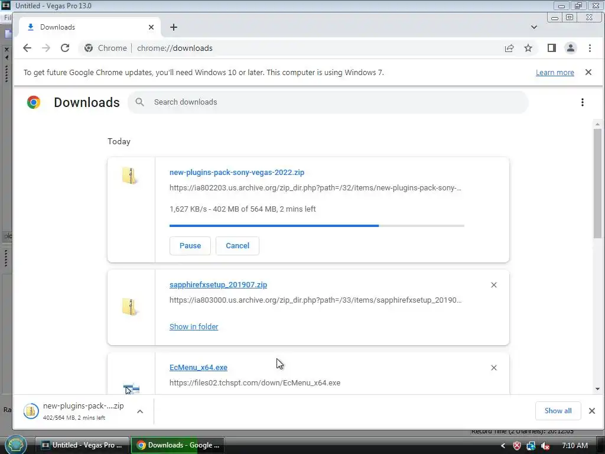The width and height of the screenshot is (605, 454).
Task: Click the zip icon of sapphirefxsetup download
Action: tap(130, 307)
